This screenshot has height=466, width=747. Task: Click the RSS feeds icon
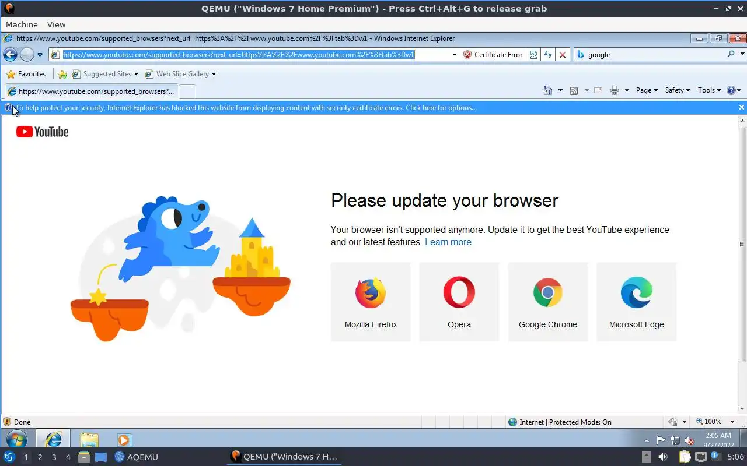pyautogui.click(x=574, y=90)
